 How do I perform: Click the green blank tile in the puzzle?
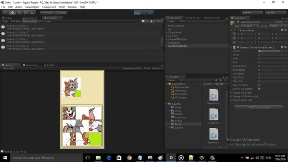click(x=95, y=139)
